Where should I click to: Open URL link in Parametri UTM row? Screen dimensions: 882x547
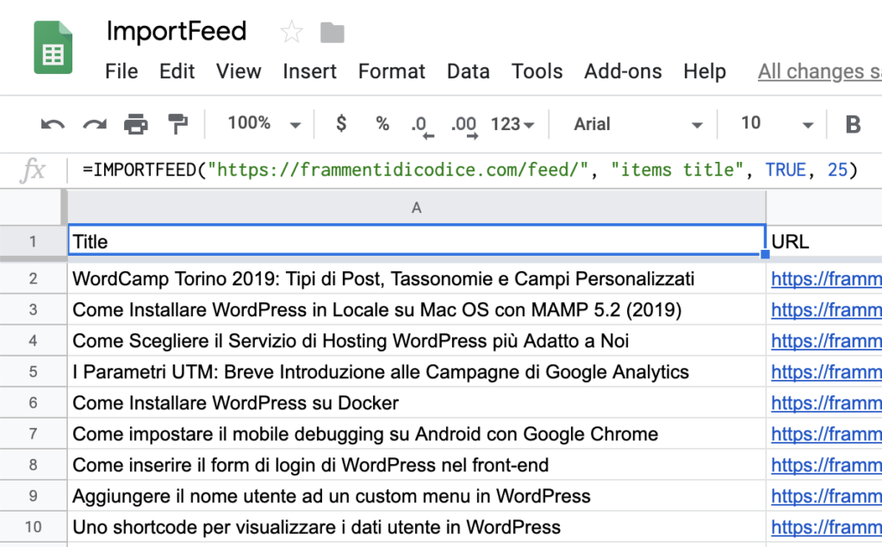click(826, 372)
